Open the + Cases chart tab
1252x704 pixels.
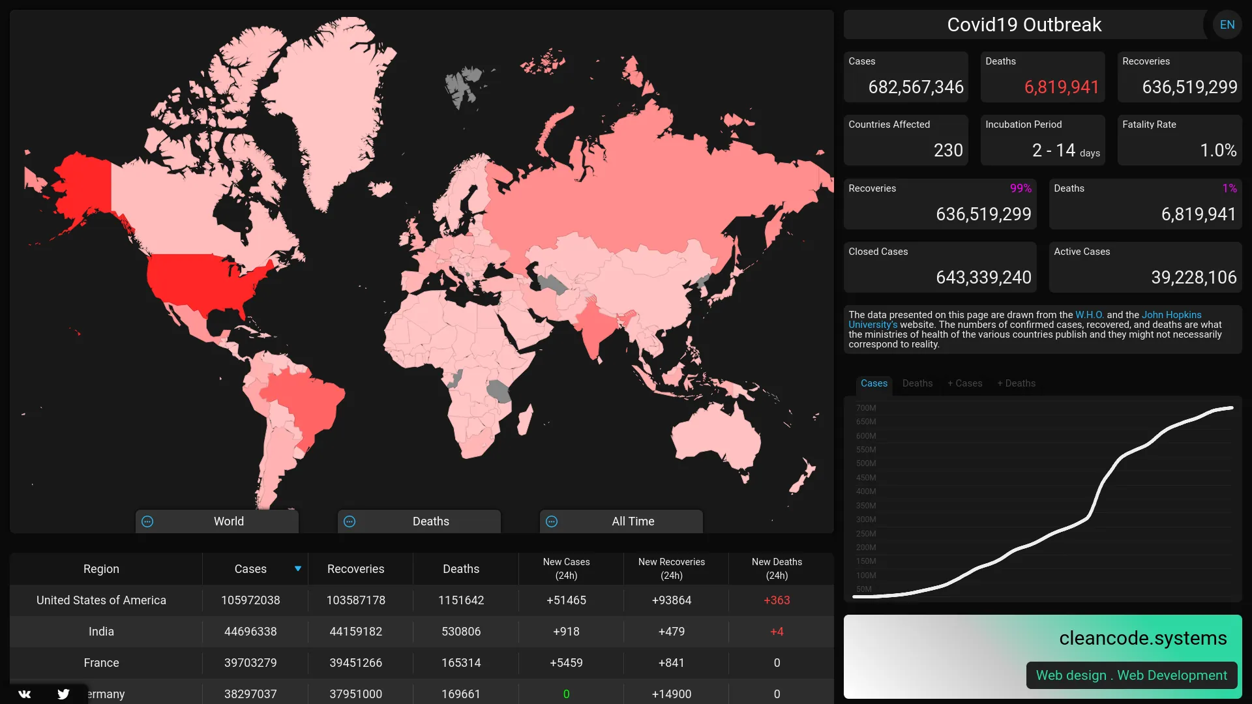point(964,383)
